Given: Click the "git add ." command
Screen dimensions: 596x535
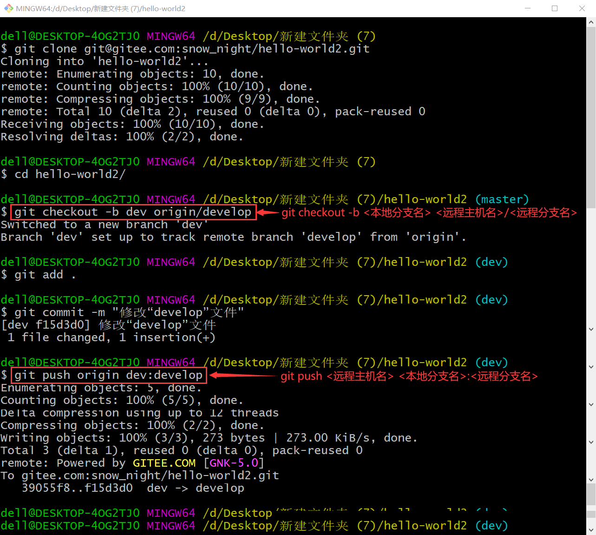Looking at the screenshot, I should (45, 275).
